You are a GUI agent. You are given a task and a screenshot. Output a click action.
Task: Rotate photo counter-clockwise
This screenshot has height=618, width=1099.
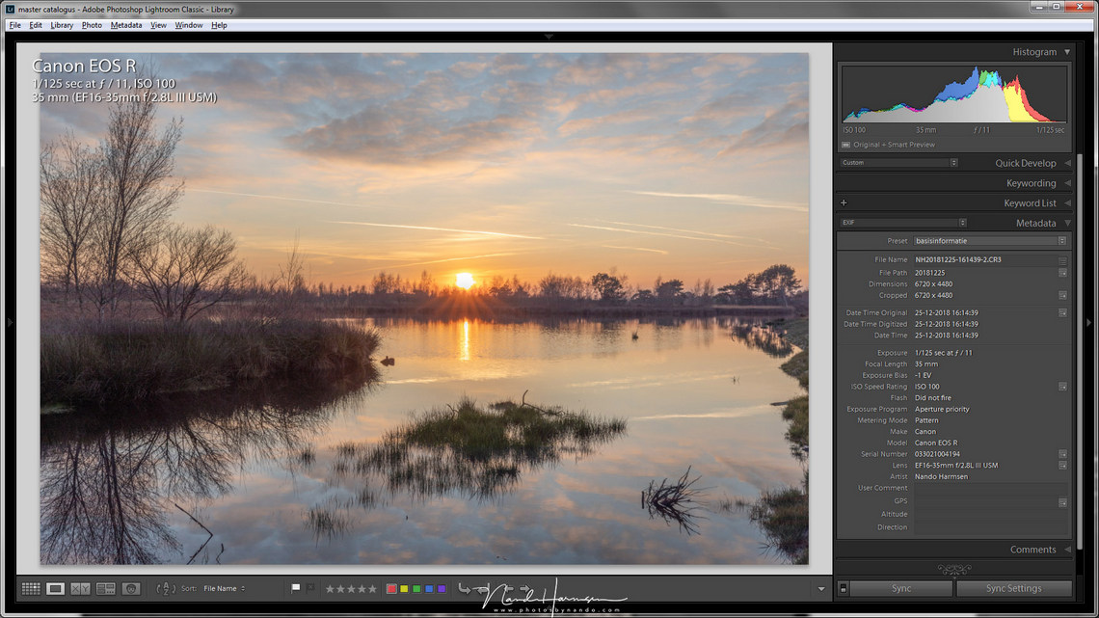465,588
